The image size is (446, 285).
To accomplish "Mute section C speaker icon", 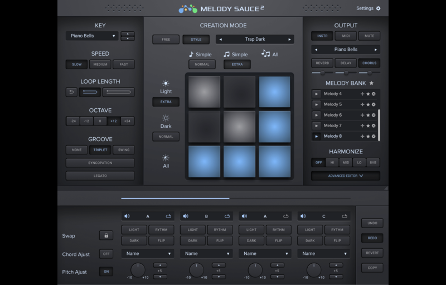I will point(303,216).
